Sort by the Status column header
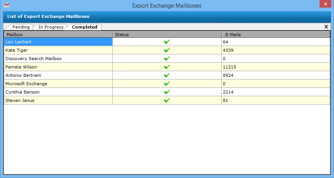334x178 pixels. [167, 35]
